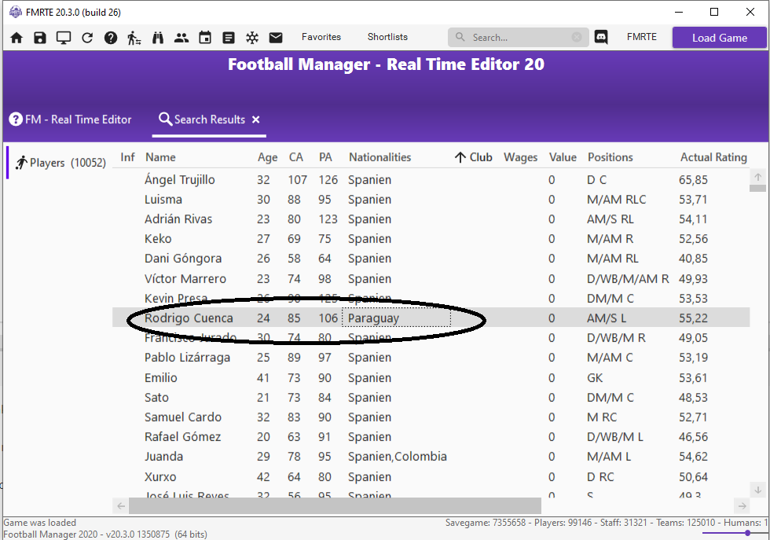
Task: Open the binoculars scout search icon
Action: [158, 38]
